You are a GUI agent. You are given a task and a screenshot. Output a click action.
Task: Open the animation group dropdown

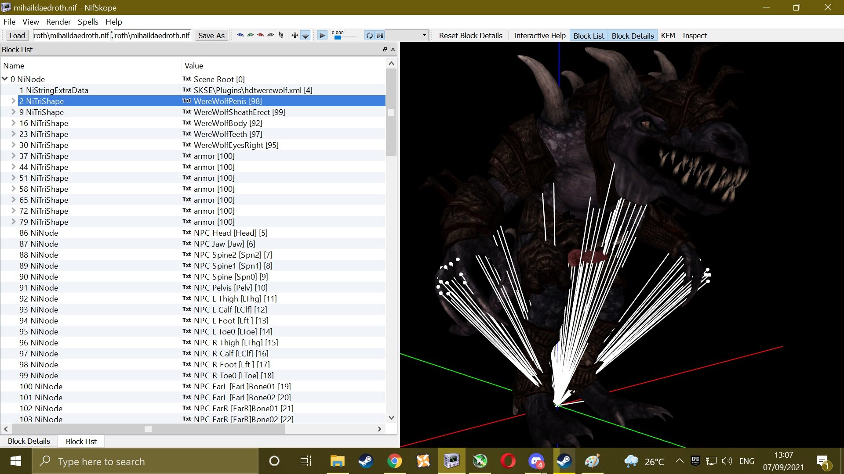(x=407, y=35)
